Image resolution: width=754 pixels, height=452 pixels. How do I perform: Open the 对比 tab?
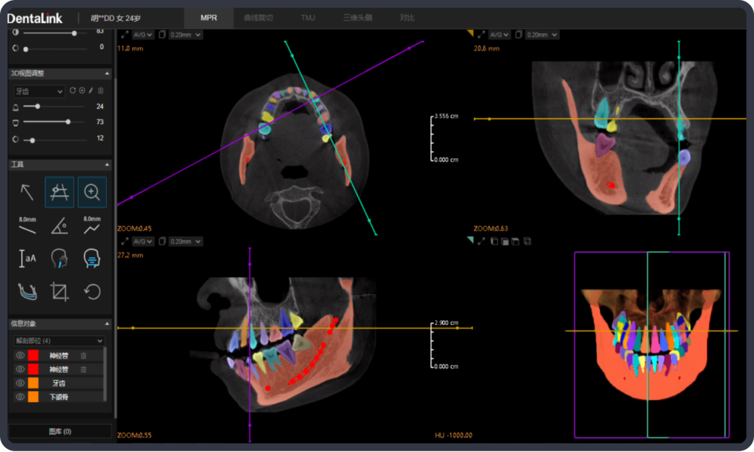pos(407,18)
